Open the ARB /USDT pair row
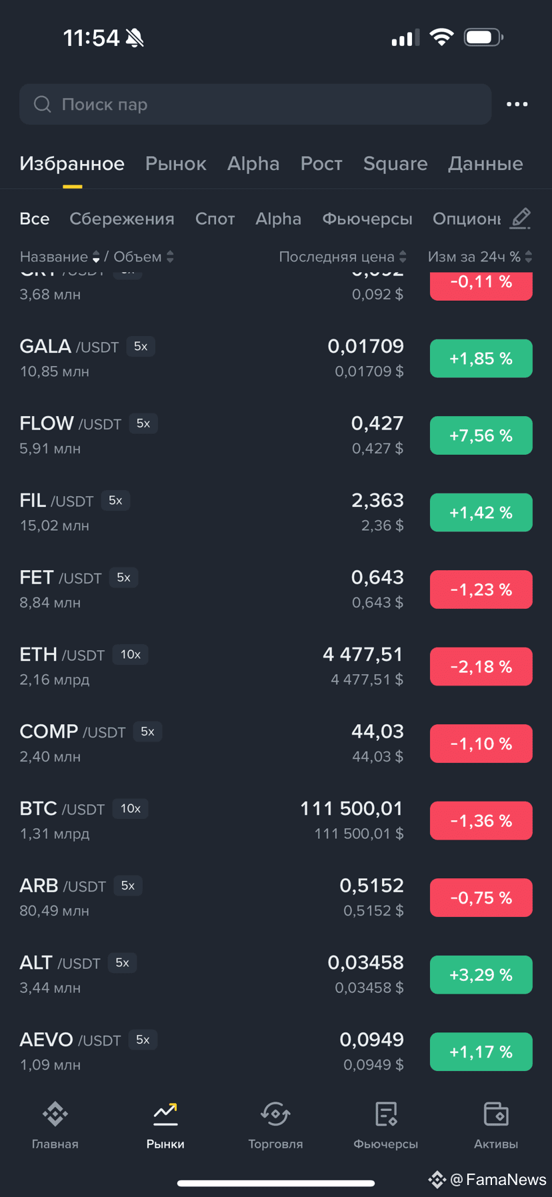This screenshot has width=552, height=1197. 276,898
